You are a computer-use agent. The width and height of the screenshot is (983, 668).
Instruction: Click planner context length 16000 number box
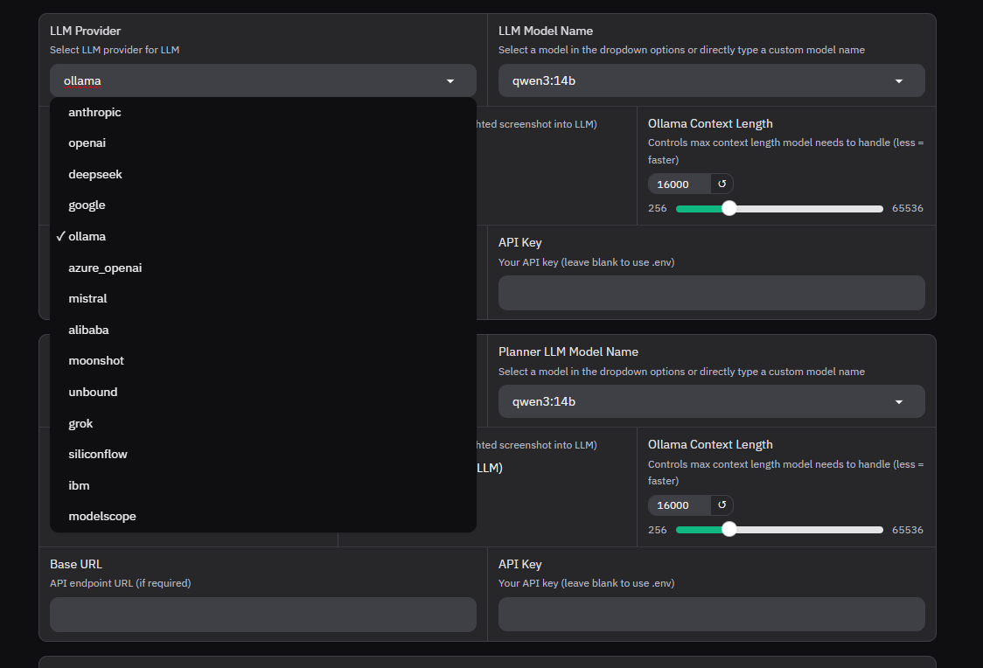(680, 505)
